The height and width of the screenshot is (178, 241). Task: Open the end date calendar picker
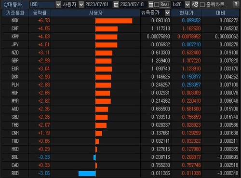151,4
